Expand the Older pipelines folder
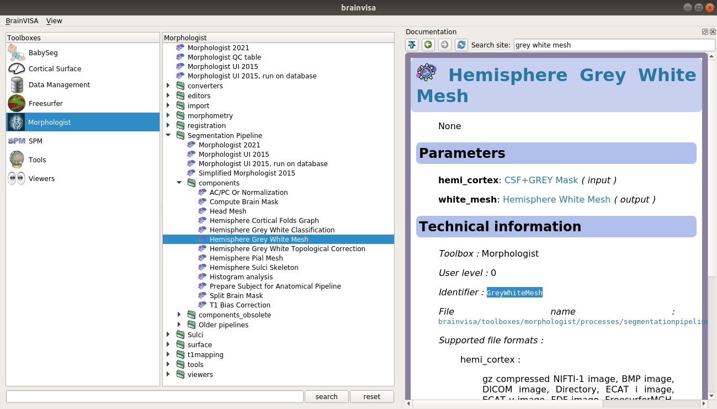 (x=179, y=325)
